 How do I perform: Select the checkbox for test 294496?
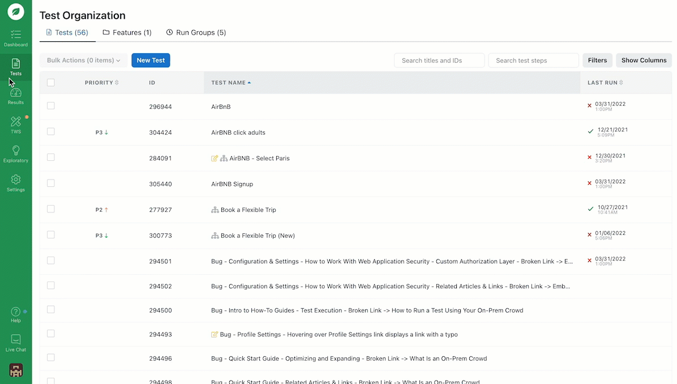pyautogui.click(x=51, y=357)
